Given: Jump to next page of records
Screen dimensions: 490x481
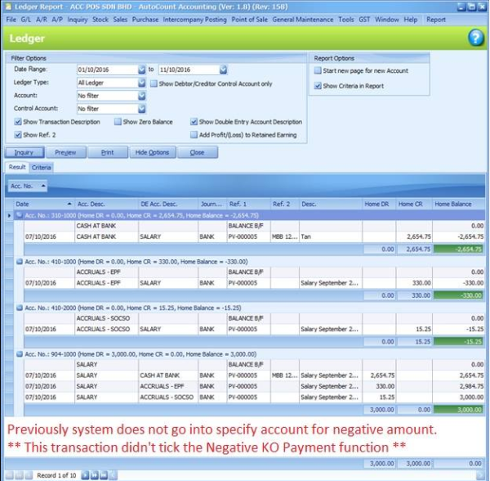Looking at the screenshot, I should click(x=95, y=475).
